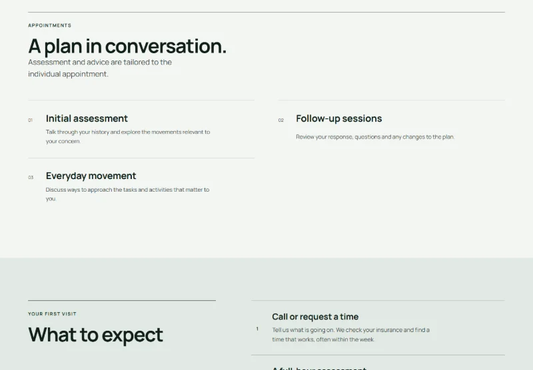Click the divider line above APPOINTMENTS
533x370 pixels.
[266, 13]
